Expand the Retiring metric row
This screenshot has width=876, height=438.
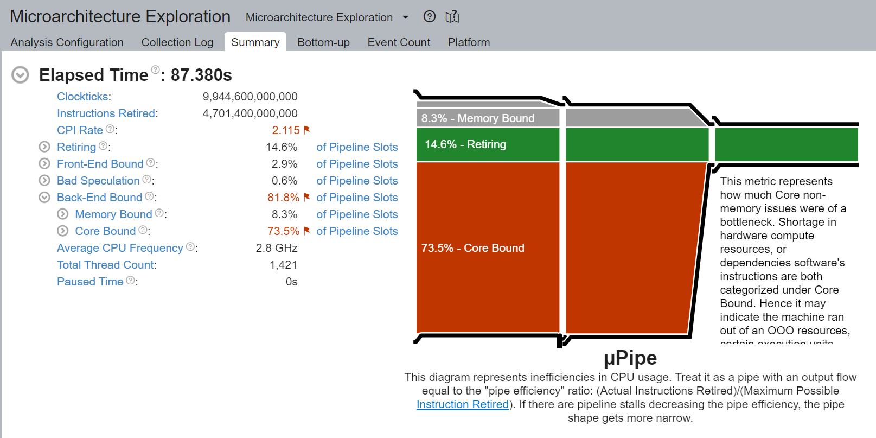44,147
